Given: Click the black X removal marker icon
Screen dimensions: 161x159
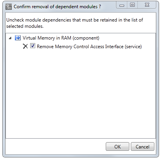Looking at the screenshot, I should [25, 46].
